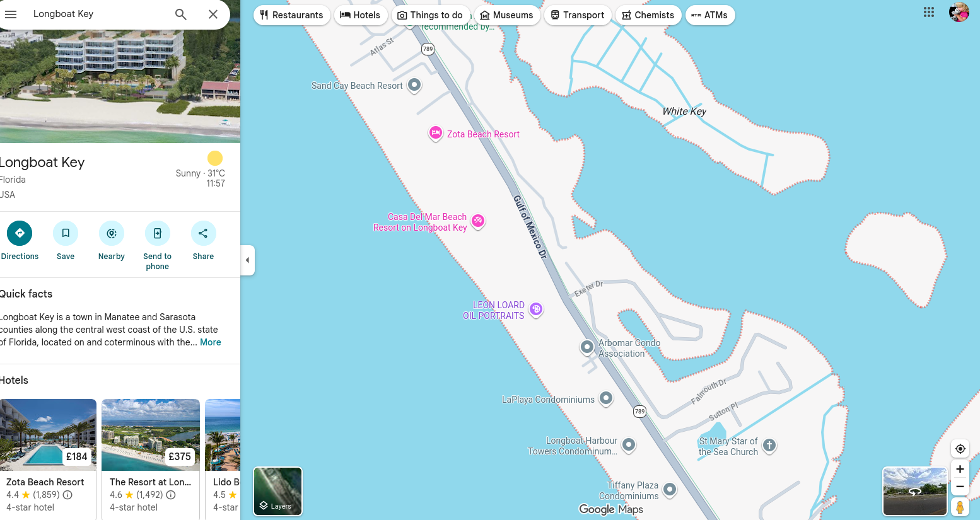Open the Google account profile picture
The width and height of the screenshot is (980, 520).
pos(959,12)
